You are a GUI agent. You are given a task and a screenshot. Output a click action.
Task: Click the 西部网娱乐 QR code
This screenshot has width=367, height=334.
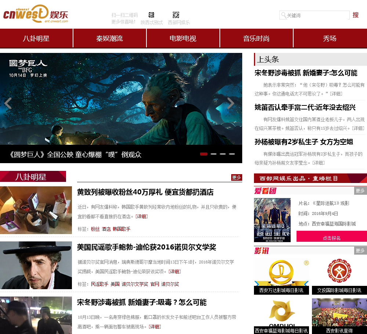pos(176,15)
